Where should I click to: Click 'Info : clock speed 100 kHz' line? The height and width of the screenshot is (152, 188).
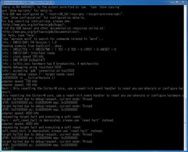[x=23, y=56]
